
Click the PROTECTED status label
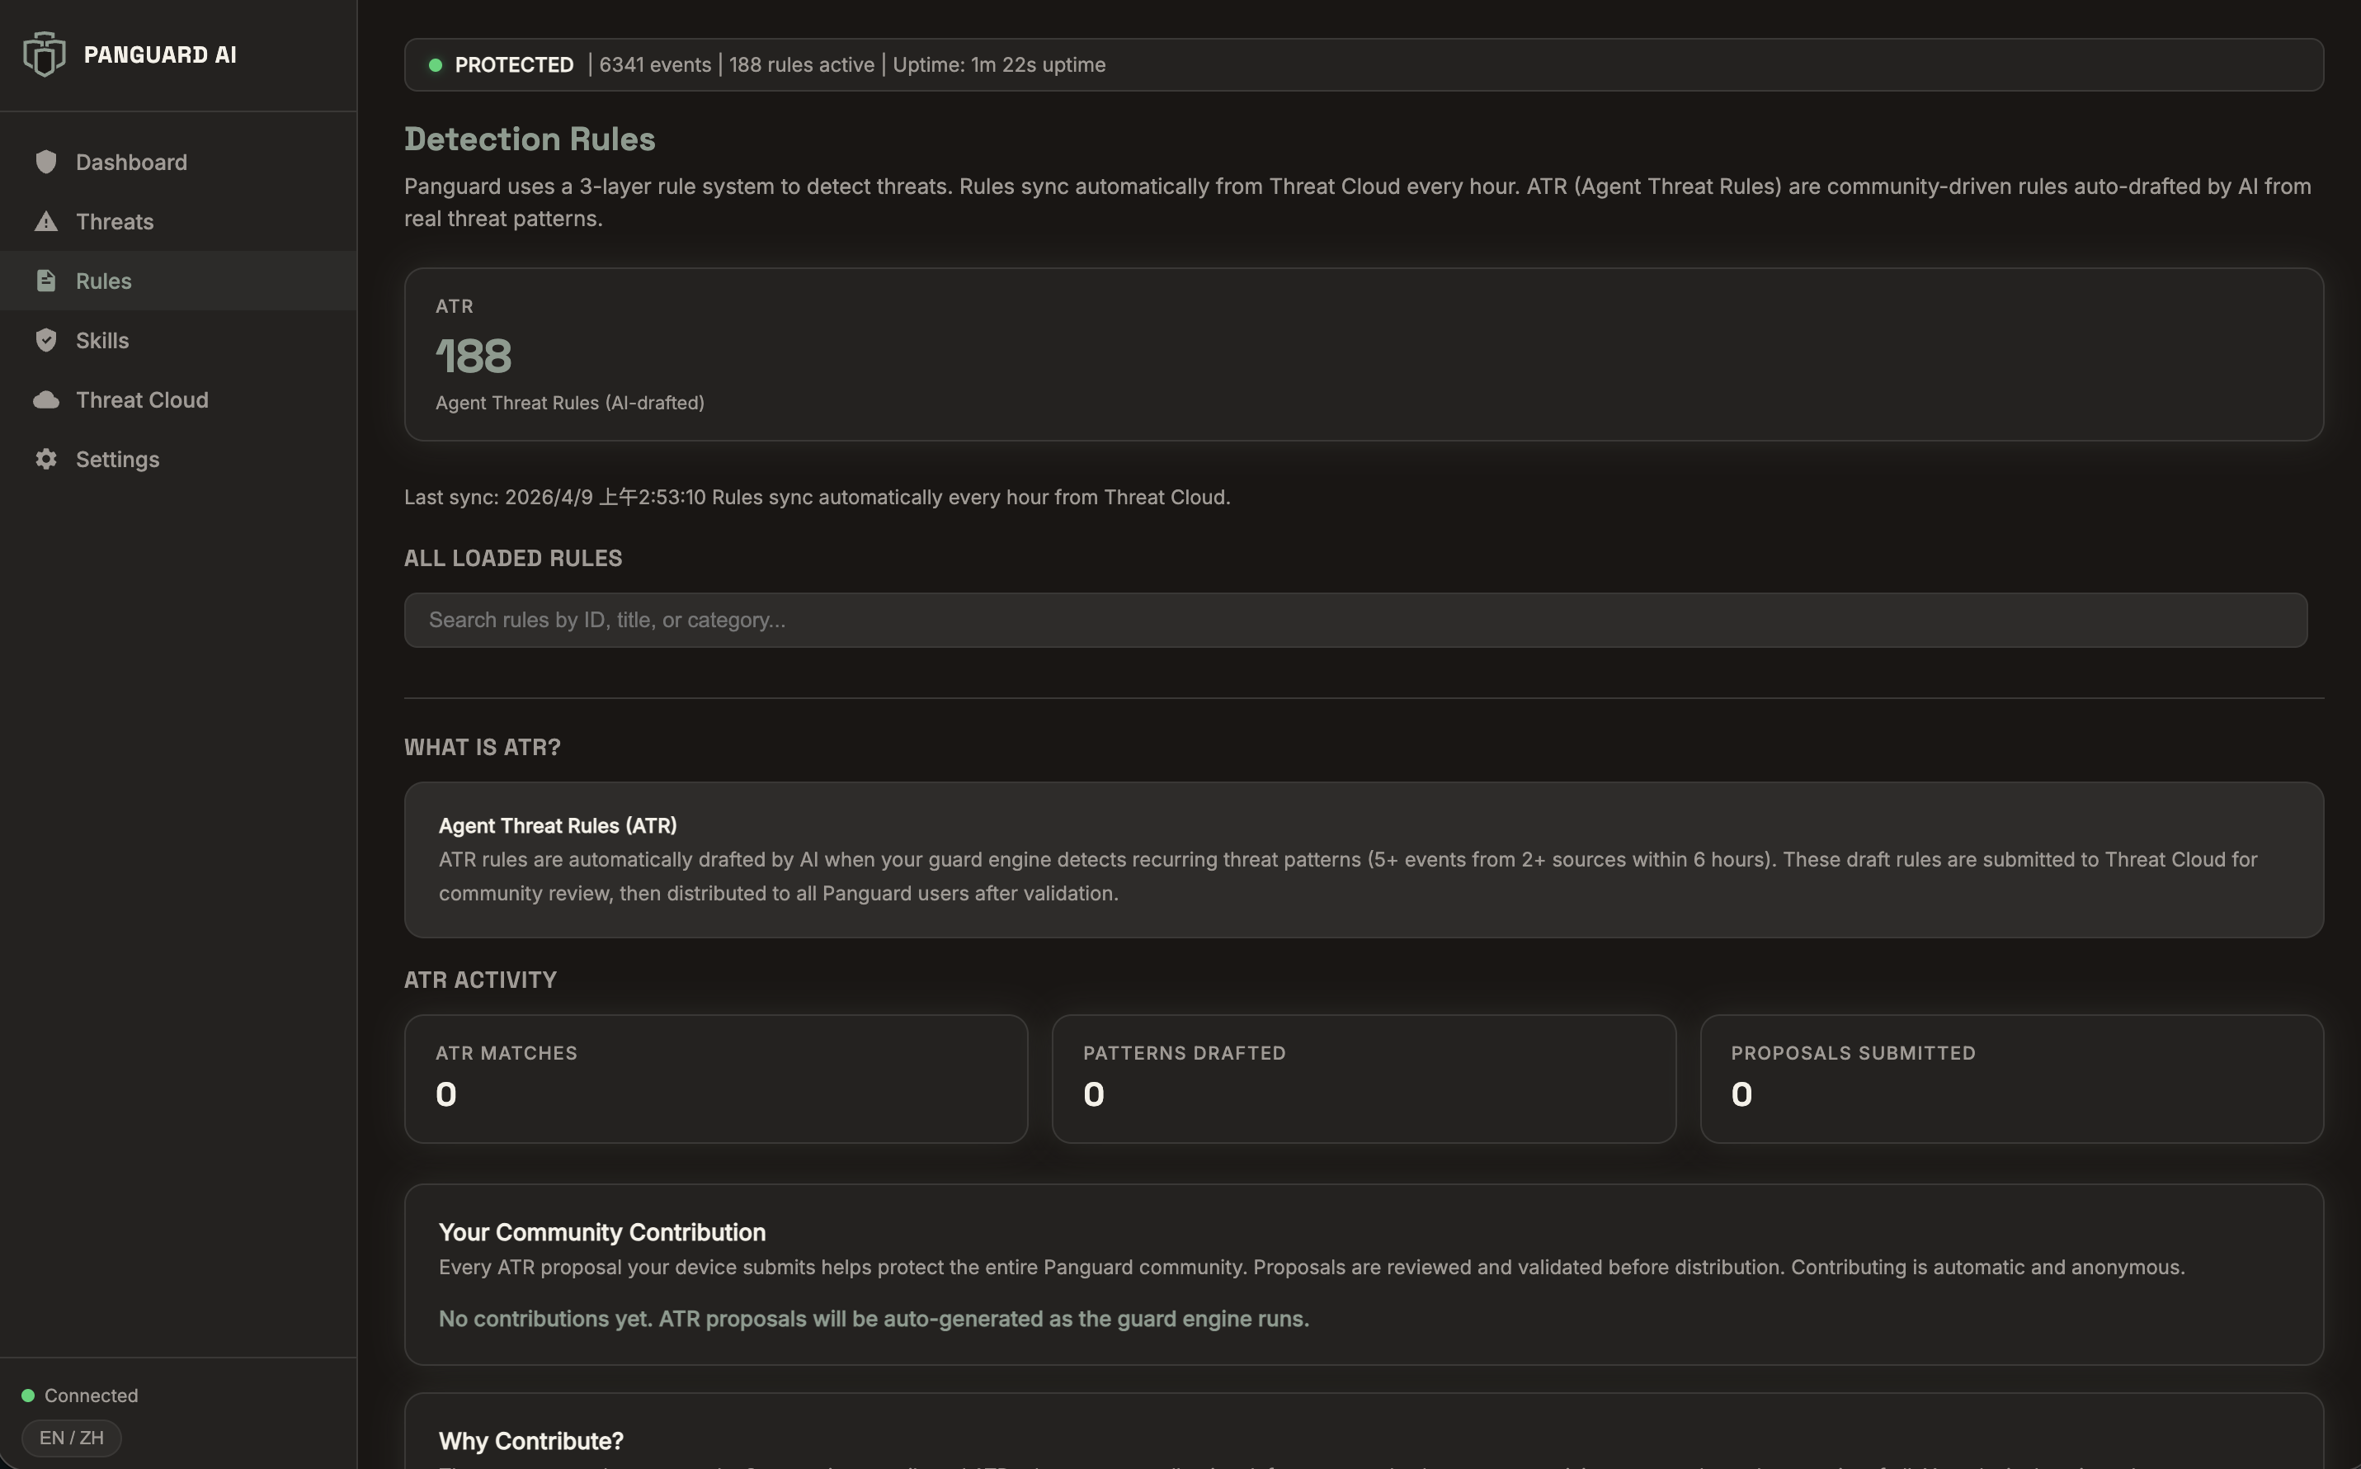pyautogui.click(x=514, y=65)
